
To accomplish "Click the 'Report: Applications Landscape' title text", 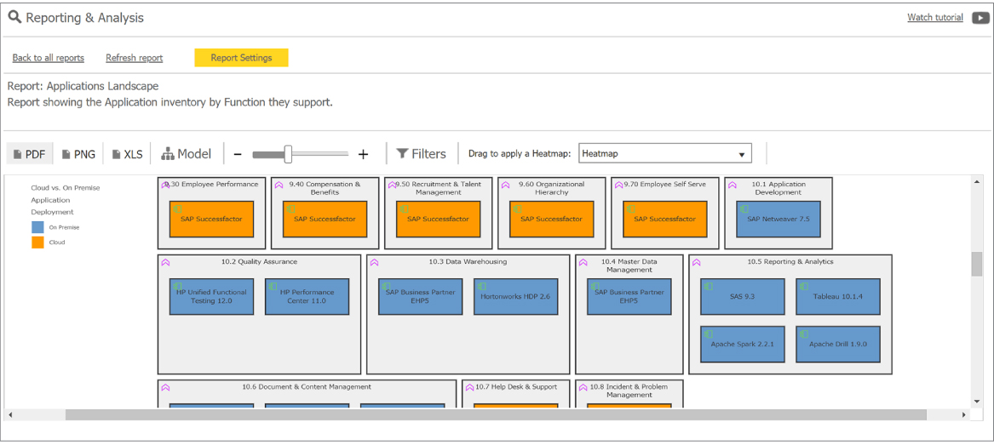I will tap(83, 86).
